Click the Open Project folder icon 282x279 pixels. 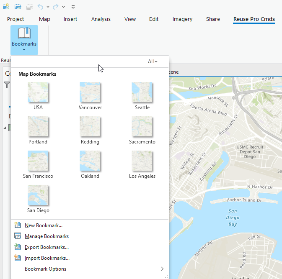[x=18, y=7]
